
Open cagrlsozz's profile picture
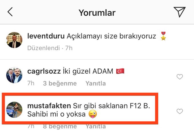point(14,75)
